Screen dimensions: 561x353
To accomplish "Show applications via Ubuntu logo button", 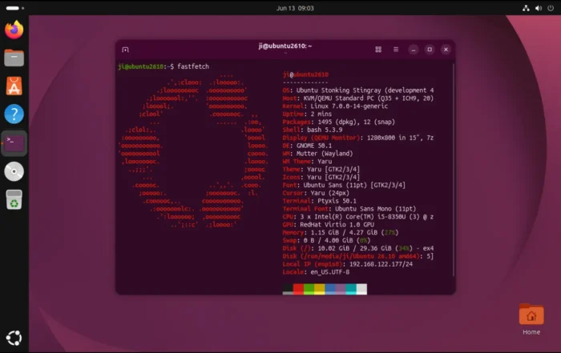I will pyautogui.click(x=14, y=338).
